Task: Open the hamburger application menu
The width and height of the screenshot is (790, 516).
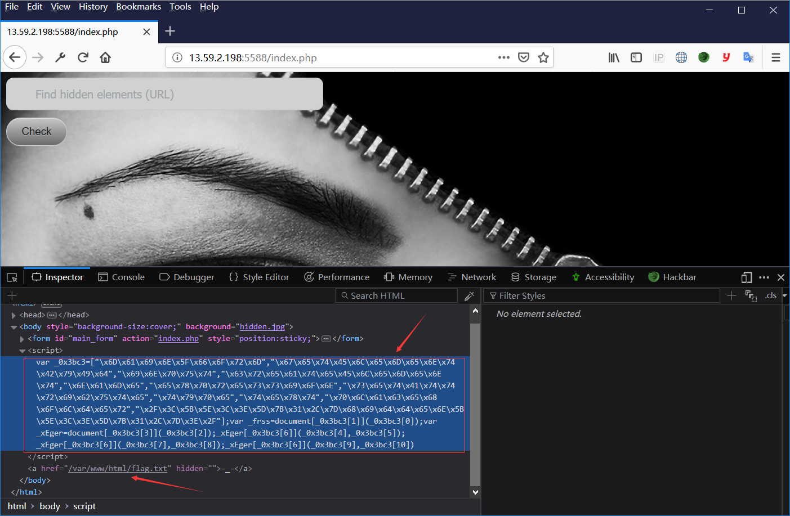Action: coord(775,57)
